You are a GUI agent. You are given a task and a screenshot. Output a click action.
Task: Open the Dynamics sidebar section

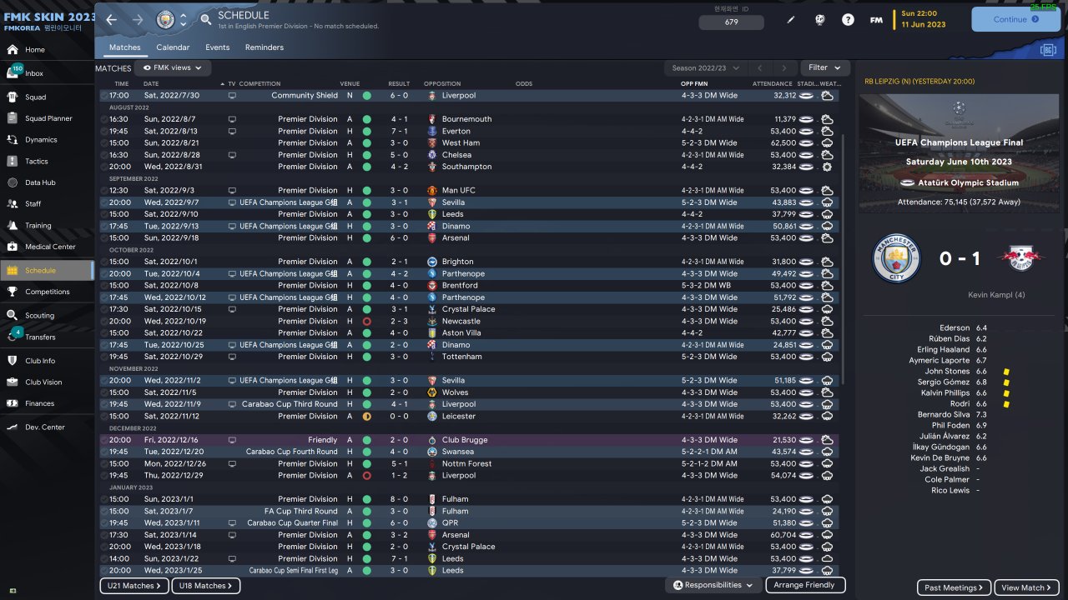tap(47, 140)
